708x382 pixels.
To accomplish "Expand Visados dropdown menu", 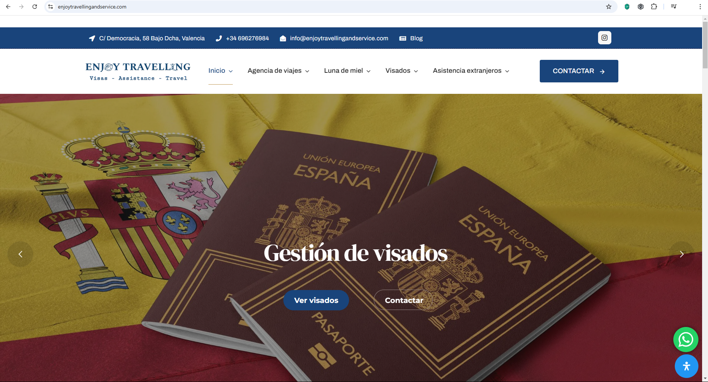I will [401, 71].
